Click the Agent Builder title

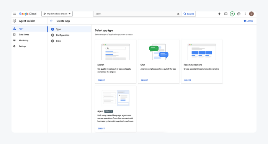[x=27, y=21]
